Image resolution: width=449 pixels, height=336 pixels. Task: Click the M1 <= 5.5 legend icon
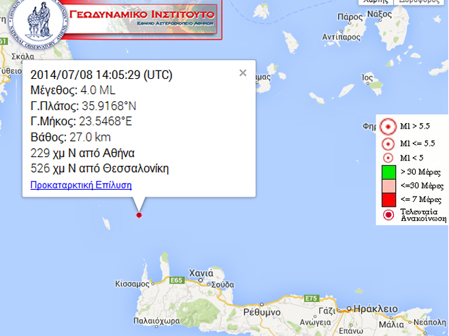[388, 144]
